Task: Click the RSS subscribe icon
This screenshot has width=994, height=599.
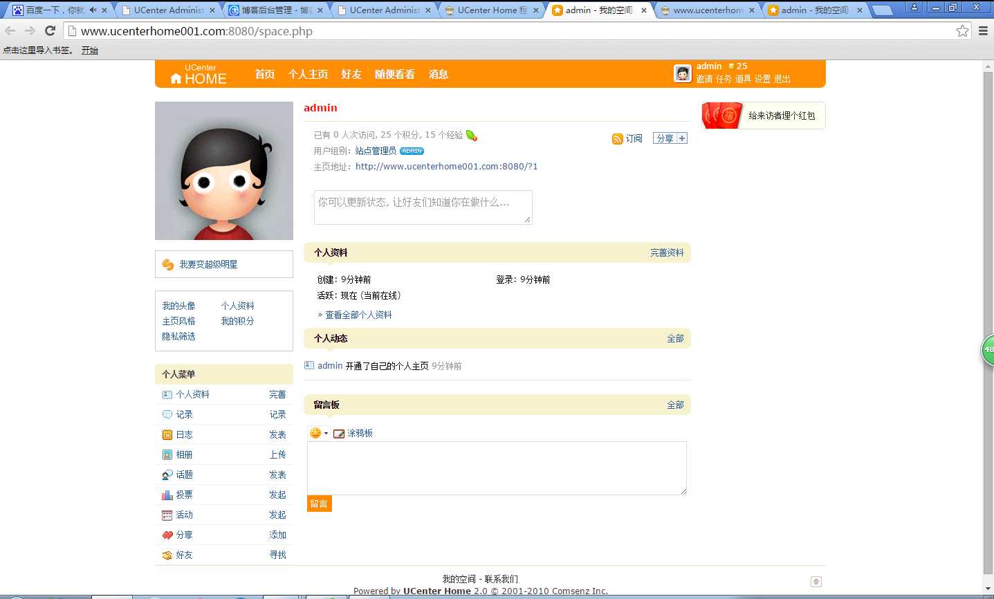Action: [617, 139]
